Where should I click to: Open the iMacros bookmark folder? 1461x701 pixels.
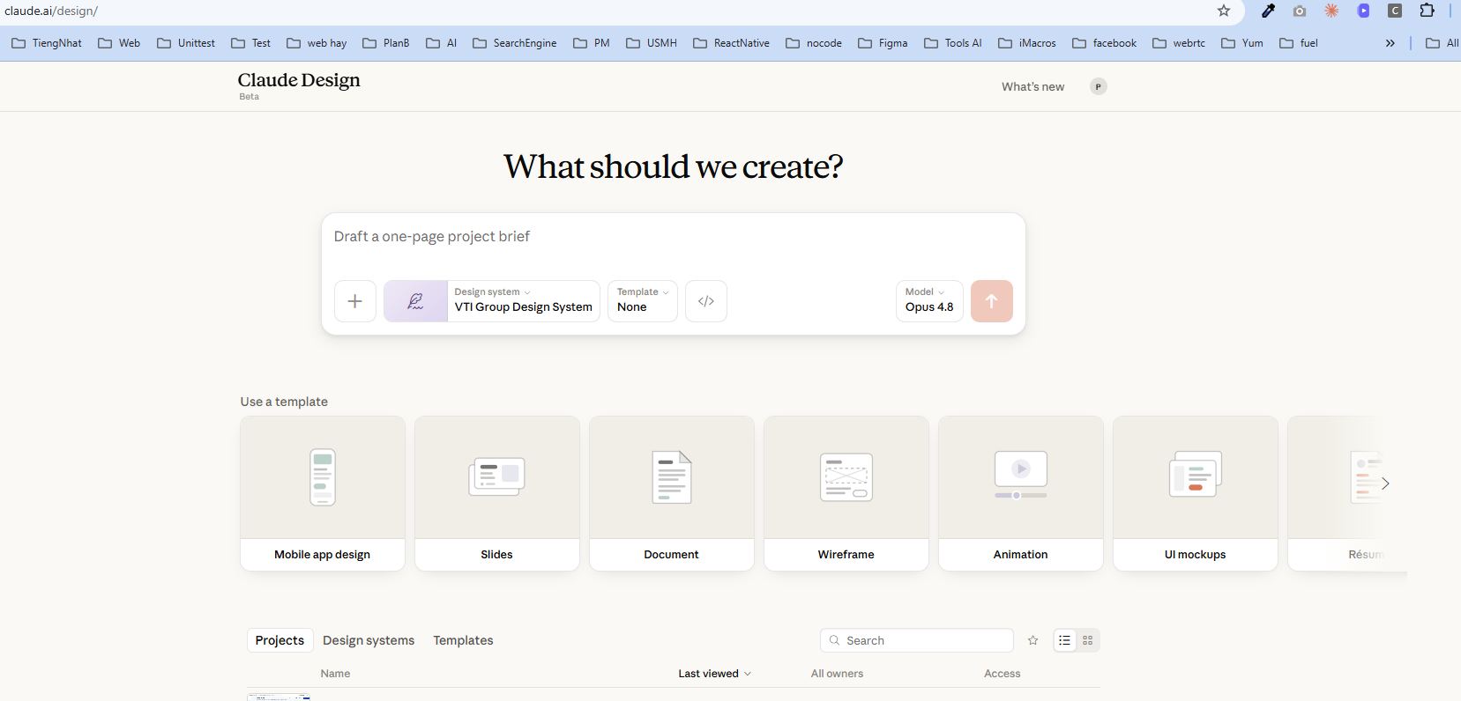tap(1027, 43)
